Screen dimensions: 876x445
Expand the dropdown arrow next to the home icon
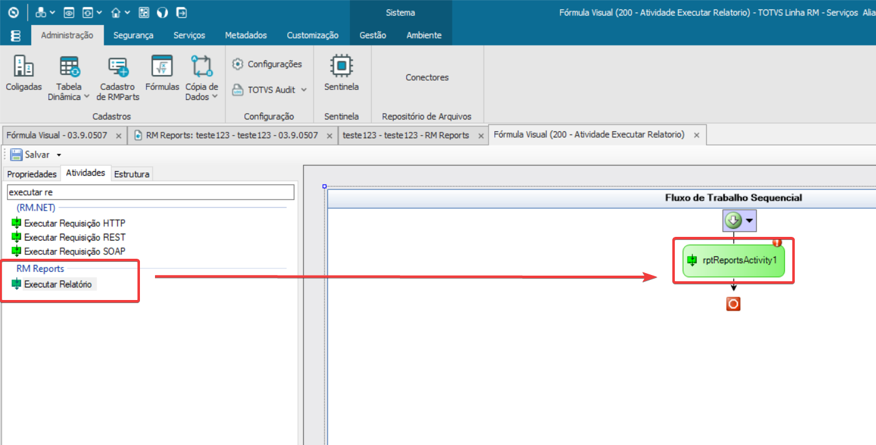tap(127, 13)
